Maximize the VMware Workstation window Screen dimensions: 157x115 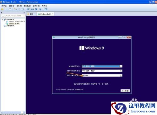pos(153,2)
